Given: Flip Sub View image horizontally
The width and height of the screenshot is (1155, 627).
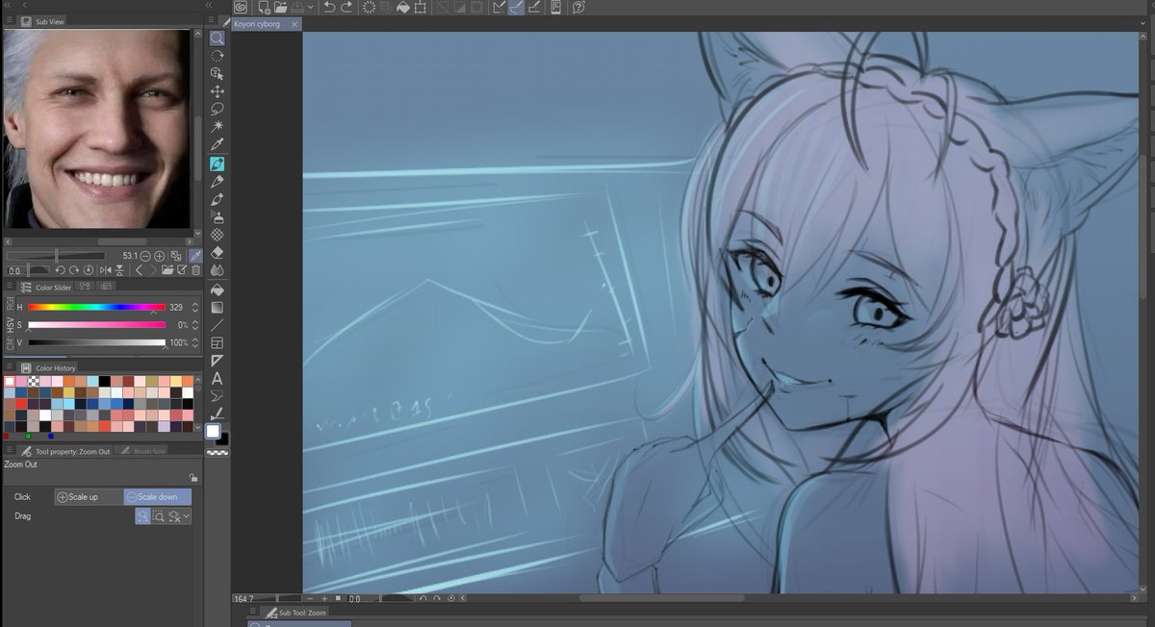Looking at the screenshot, I should [105, 270].
